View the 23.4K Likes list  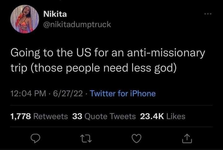point(163,116)
